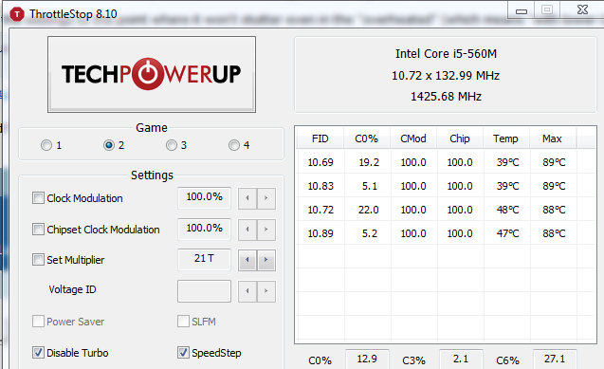
Task: Uncheck the Disable Turbo checkbox
Action: (x=38, y=353)
